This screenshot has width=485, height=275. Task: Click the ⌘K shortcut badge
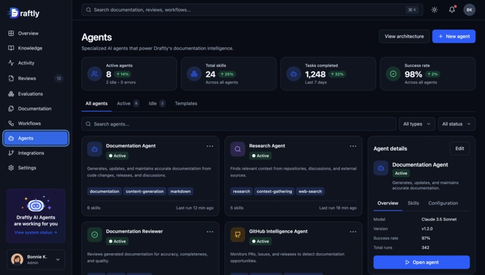(412, 10)
